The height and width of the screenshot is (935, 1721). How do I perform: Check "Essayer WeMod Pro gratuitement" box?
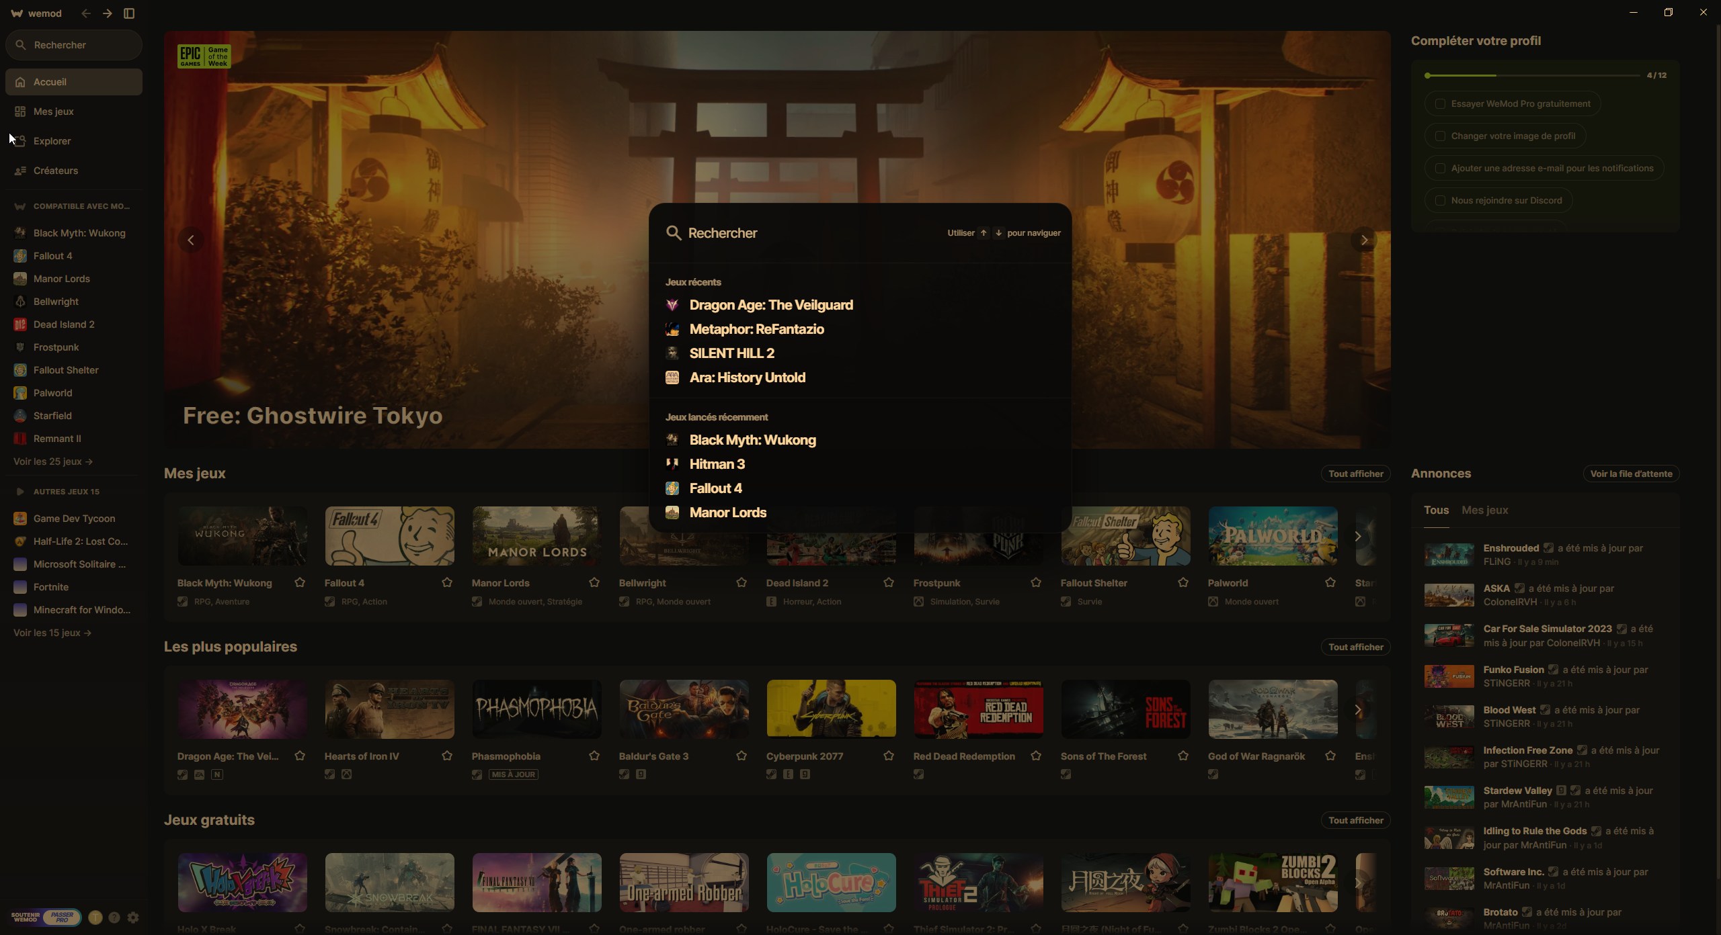pos(1440,104)
